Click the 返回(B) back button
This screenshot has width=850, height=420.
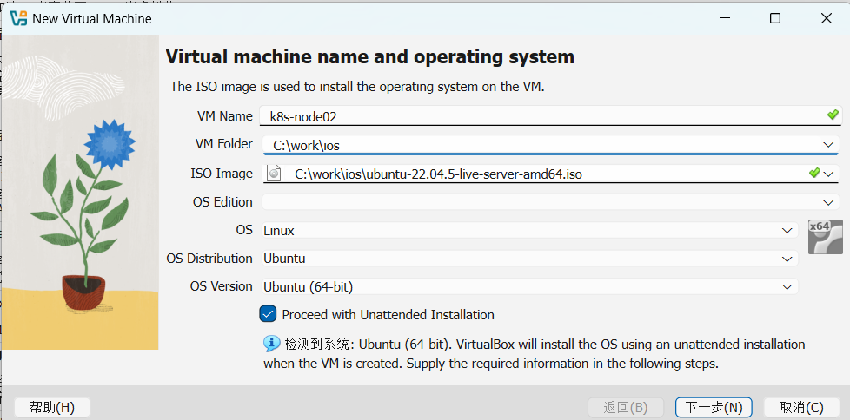tap(626, 407)
